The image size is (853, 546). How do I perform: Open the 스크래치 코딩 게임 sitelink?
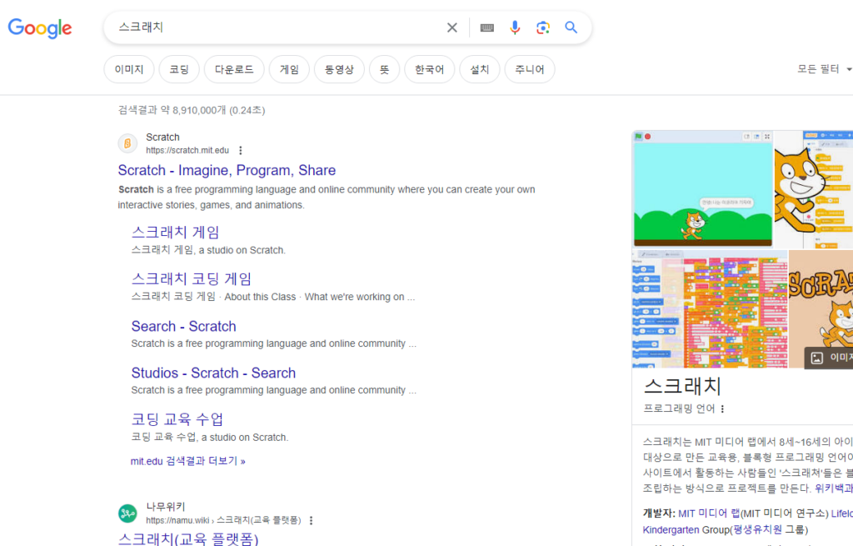click(191, 278)
